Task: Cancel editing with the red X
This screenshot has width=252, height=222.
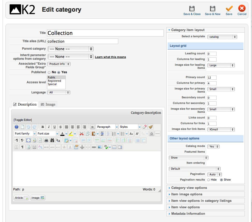Action: (x=242, y=8)
